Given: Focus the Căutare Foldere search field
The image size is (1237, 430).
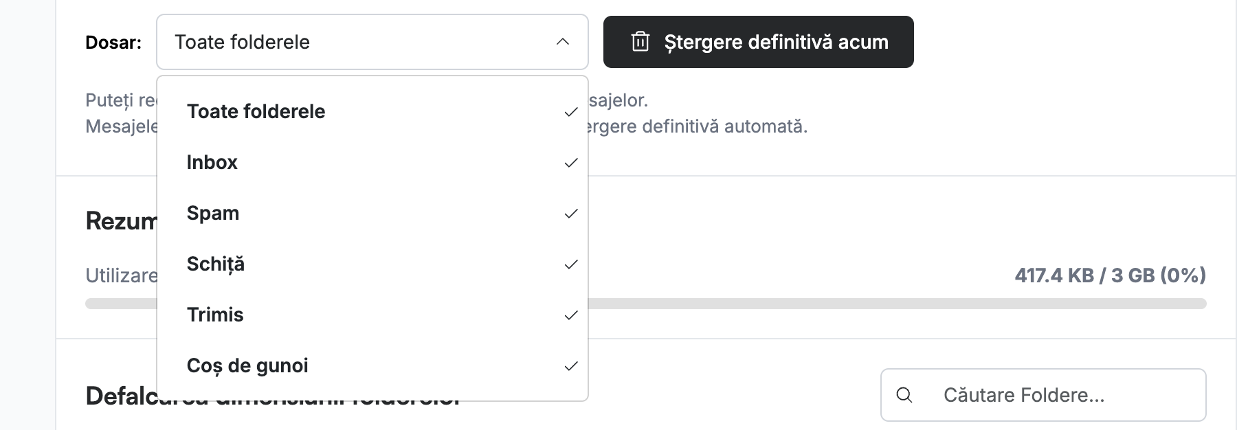Looking at the screenshot, I should pos(1043,395).
